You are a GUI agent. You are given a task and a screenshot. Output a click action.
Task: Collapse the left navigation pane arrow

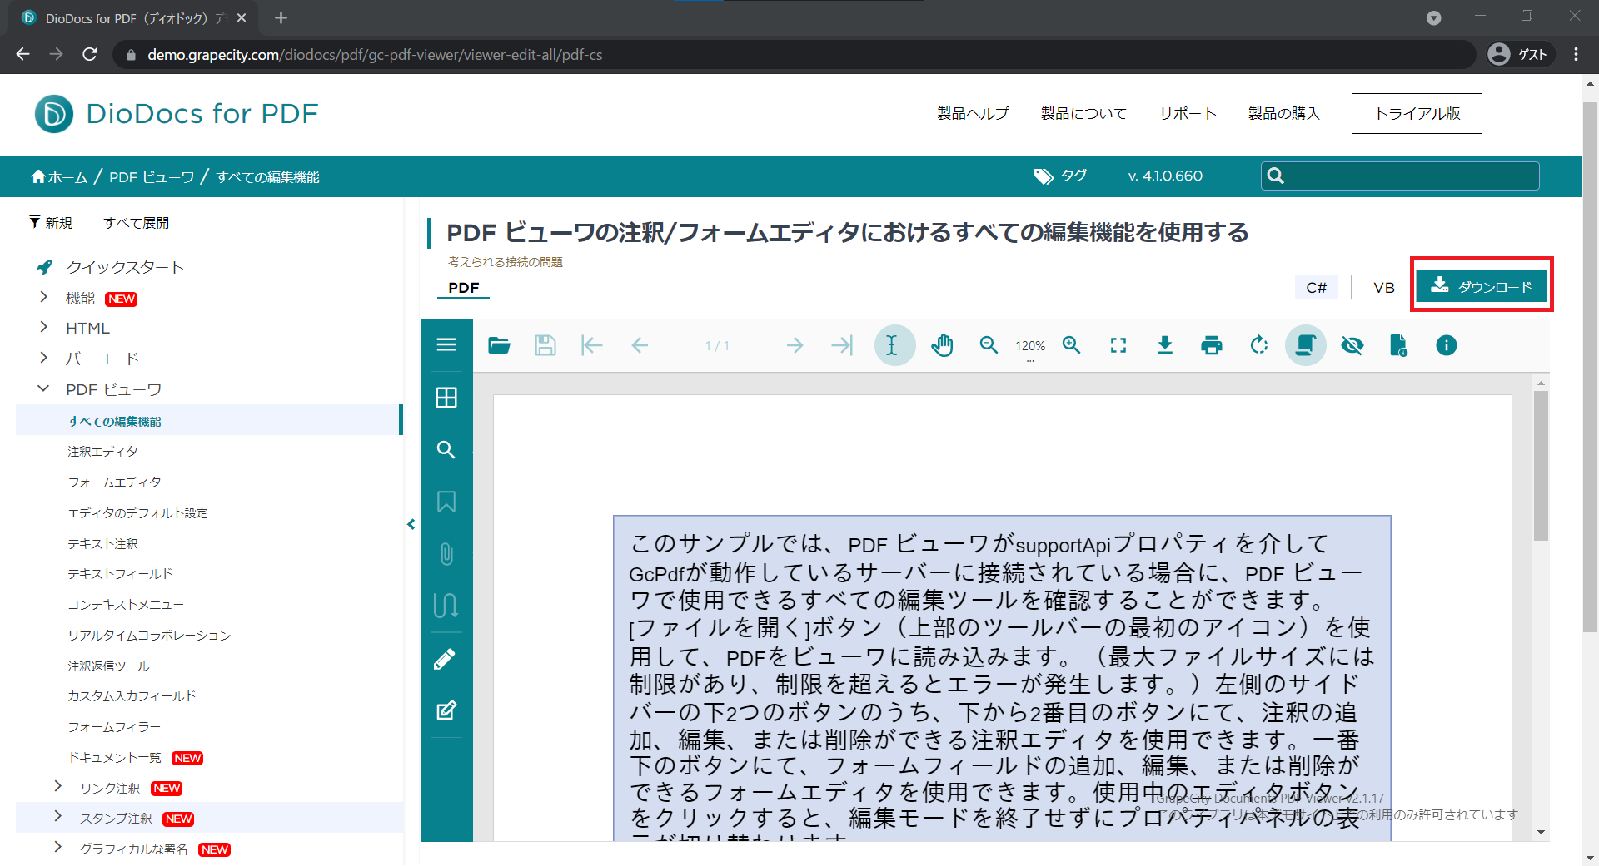[x=411, y=524]
